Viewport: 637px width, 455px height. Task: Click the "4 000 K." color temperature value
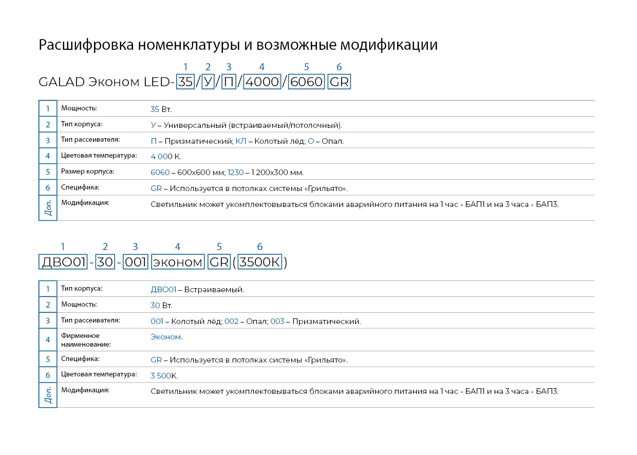tap(166, 157)
